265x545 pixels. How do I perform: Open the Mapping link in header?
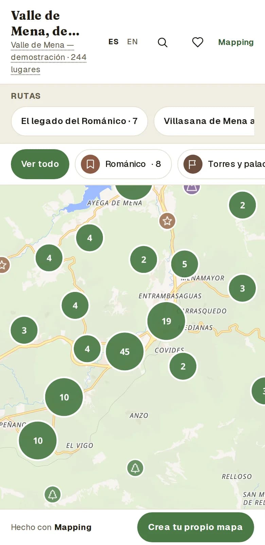[236, 42]
